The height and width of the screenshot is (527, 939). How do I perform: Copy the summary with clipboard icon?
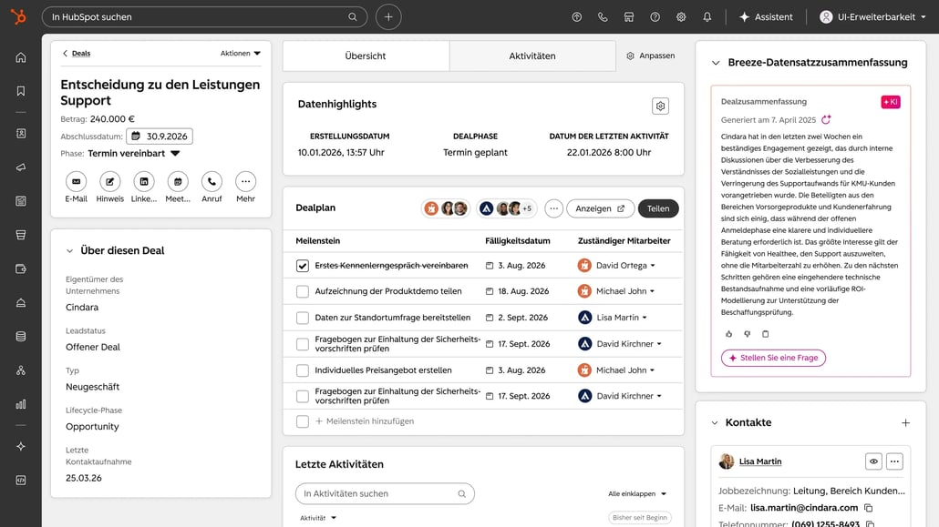point(766,334)
